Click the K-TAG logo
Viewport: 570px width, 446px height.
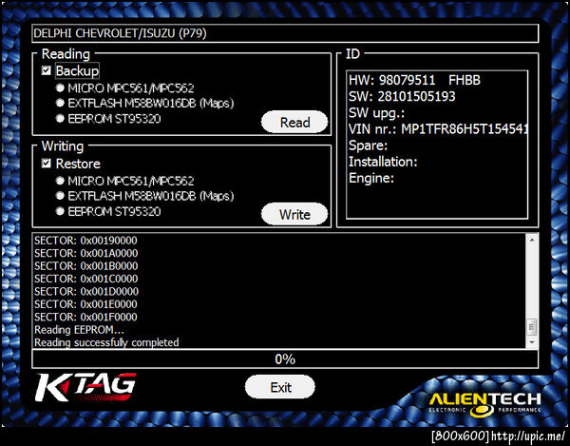(85, 387)
